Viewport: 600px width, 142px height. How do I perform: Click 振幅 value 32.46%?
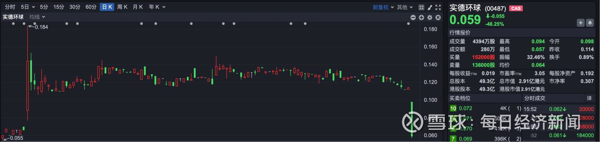pos(536,57)
